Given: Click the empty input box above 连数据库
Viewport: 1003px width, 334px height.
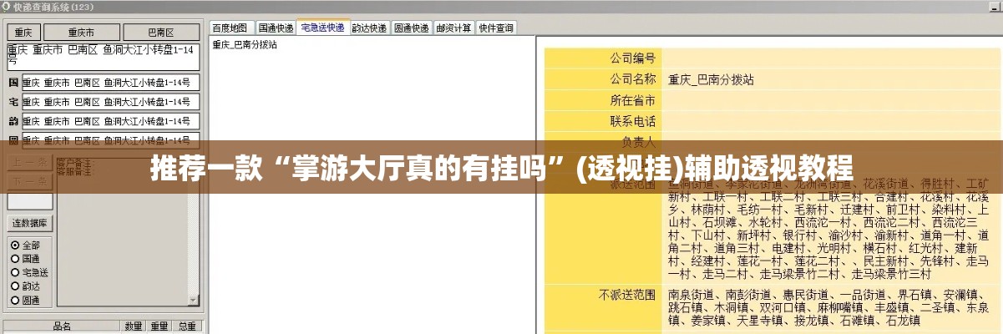Looking at the screenshot, I should (29, 201).
